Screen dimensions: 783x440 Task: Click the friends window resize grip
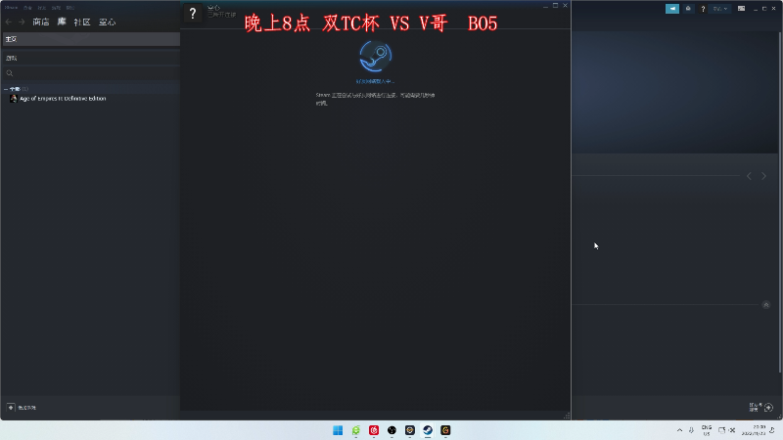(567, 416)
